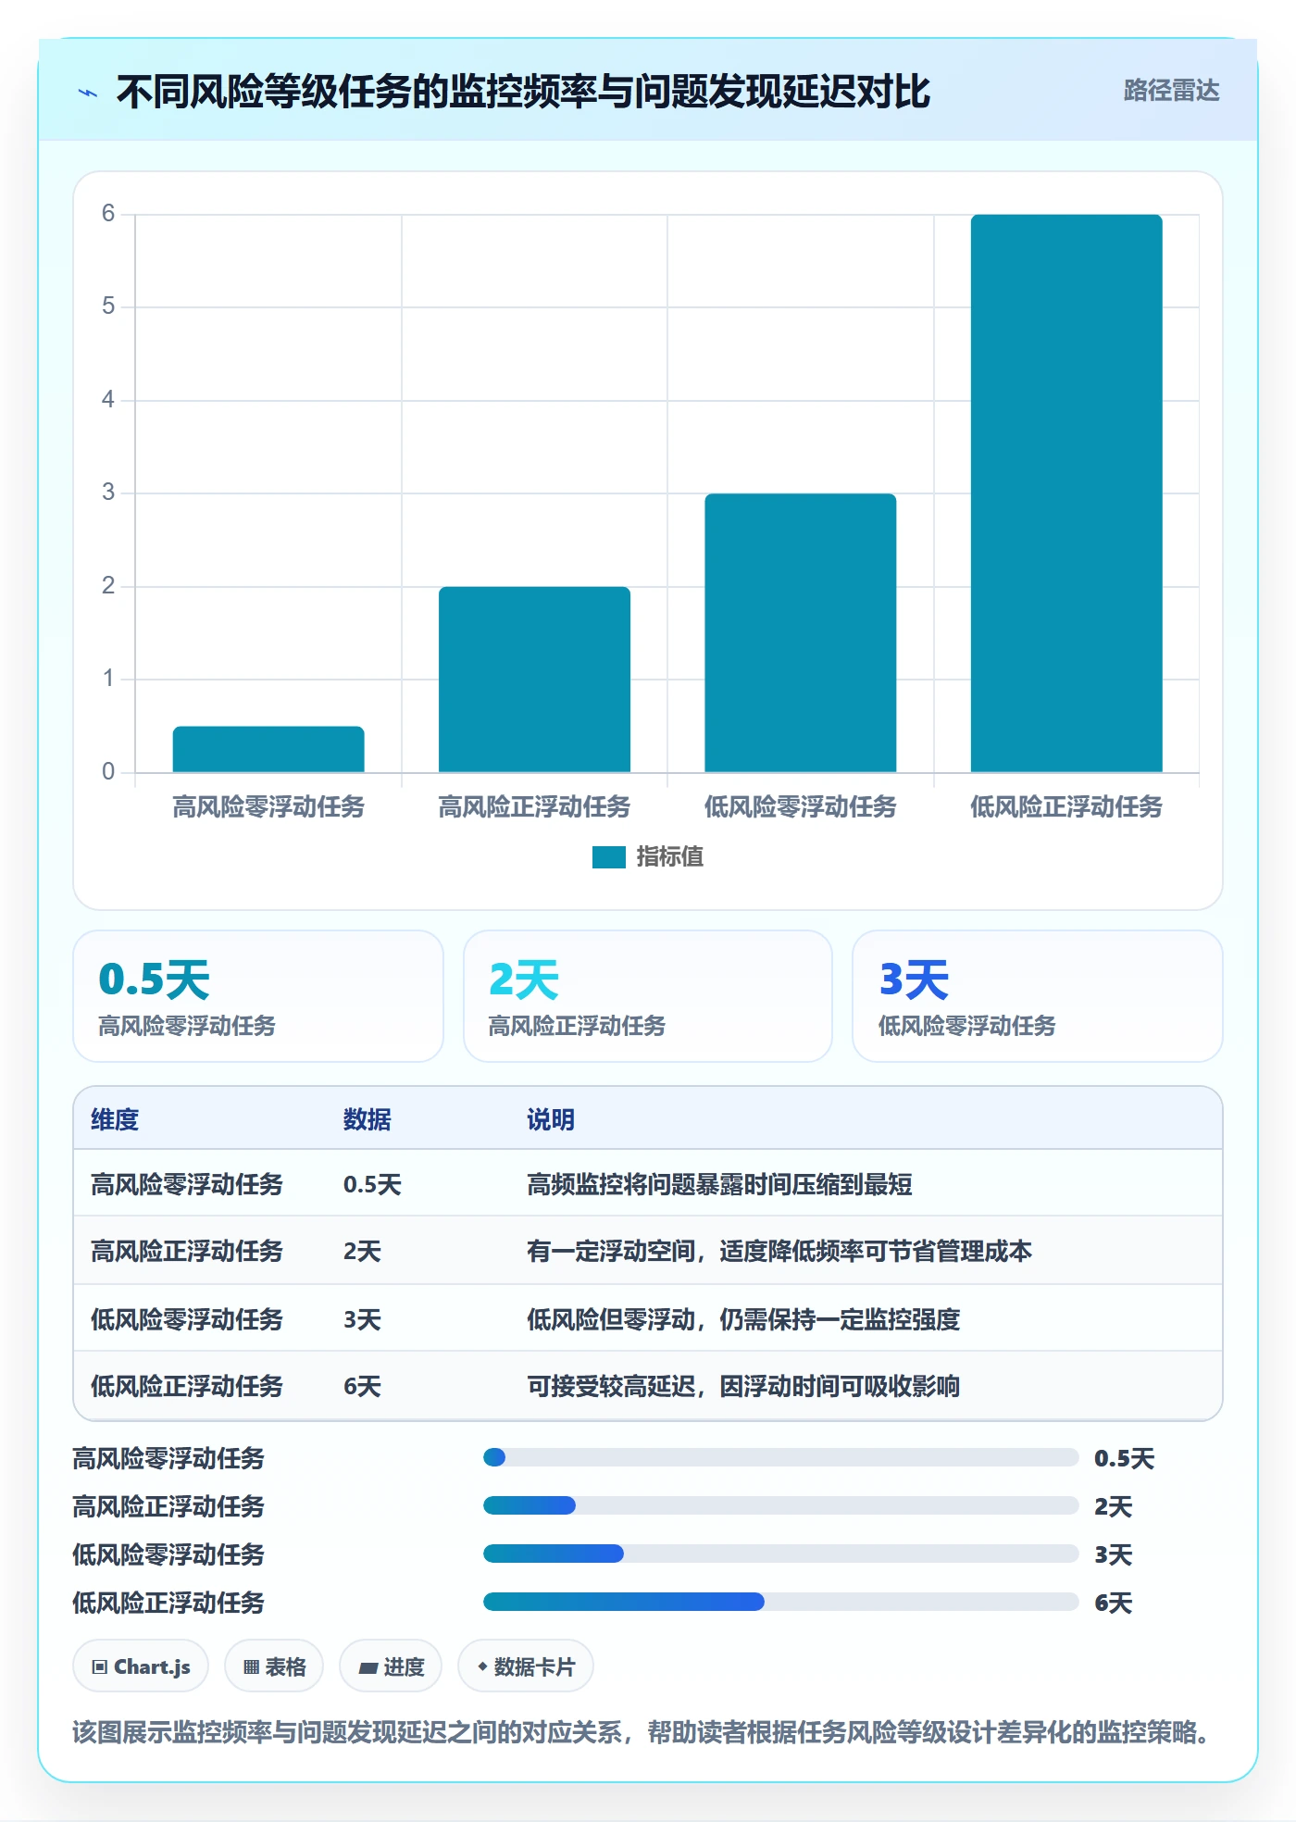The image size is (1296, 1822).
Task: Select the table cell starting 有一定浮动空间
Action: coord(779,1251)
